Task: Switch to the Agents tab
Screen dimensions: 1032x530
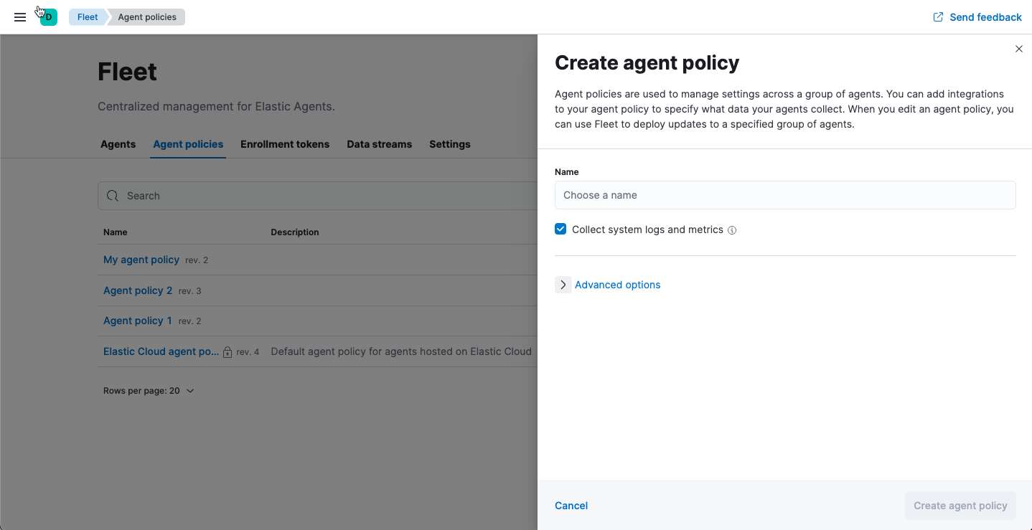Action: 118,144
